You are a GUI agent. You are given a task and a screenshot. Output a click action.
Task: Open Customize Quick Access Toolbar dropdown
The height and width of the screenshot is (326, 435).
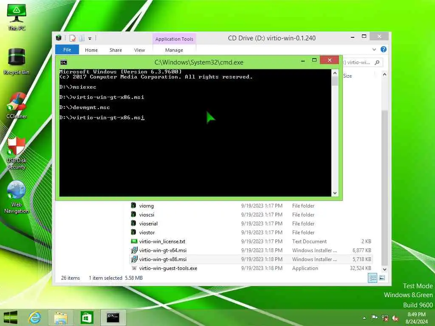point(90,39)
